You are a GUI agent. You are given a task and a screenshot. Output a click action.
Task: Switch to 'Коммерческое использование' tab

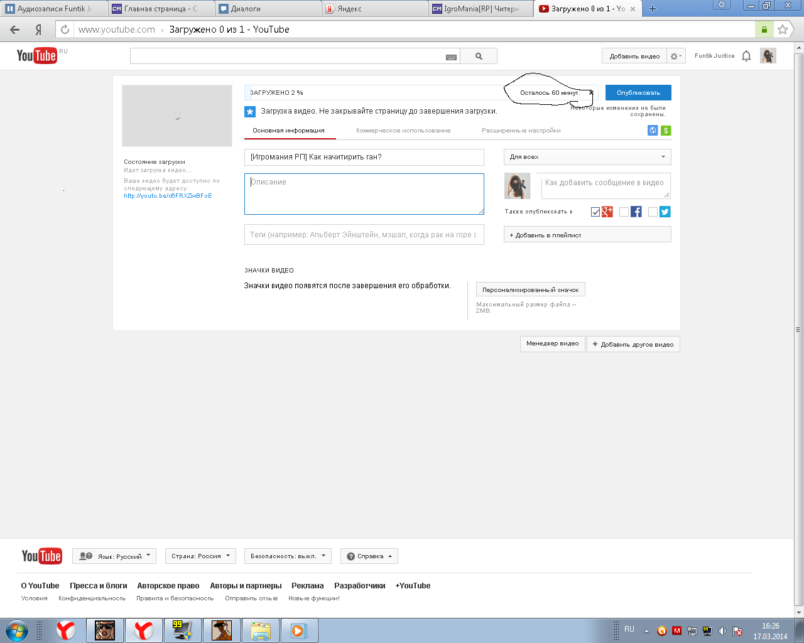tap(403, 131)
